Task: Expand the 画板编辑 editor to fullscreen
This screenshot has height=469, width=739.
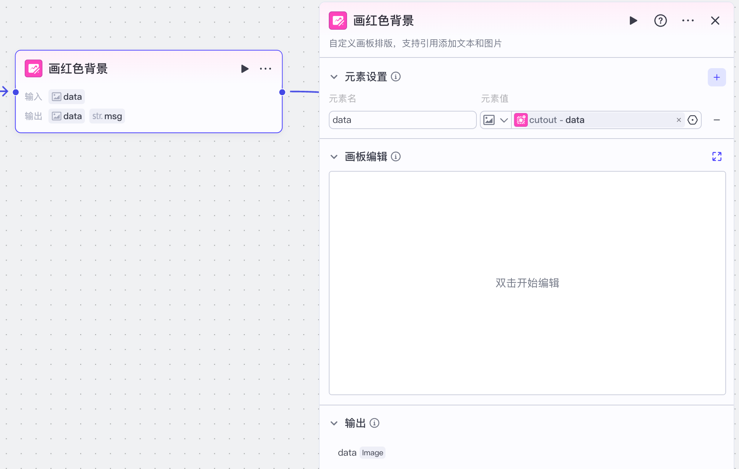Action: pos(717,156)
